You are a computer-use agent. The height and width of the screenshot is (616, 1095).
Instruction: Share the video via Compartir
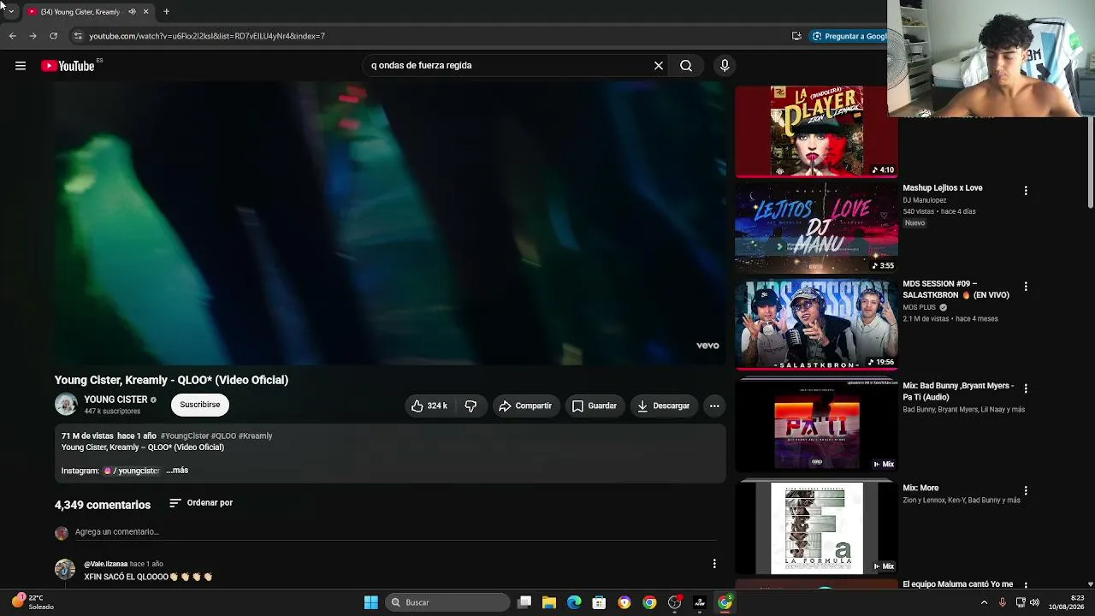525,406
